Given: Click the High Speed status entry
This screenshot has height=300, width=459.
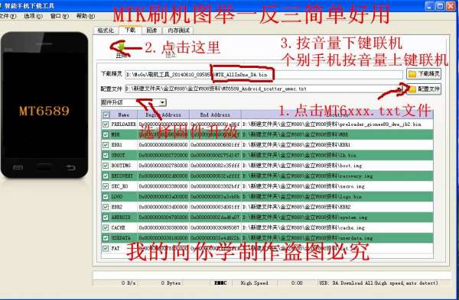Looking at the screenshot, I should click(x=254, y=282).
